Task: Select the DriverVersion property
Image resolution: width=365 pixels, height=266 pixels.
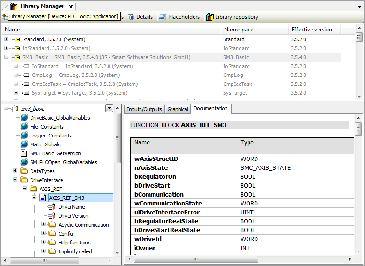Action: pyautogui.click(x=73, y=216)
